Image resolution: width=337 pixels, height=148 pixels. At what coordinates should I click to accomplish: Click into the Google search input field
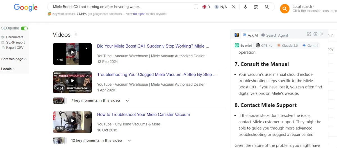pos(121,7)
